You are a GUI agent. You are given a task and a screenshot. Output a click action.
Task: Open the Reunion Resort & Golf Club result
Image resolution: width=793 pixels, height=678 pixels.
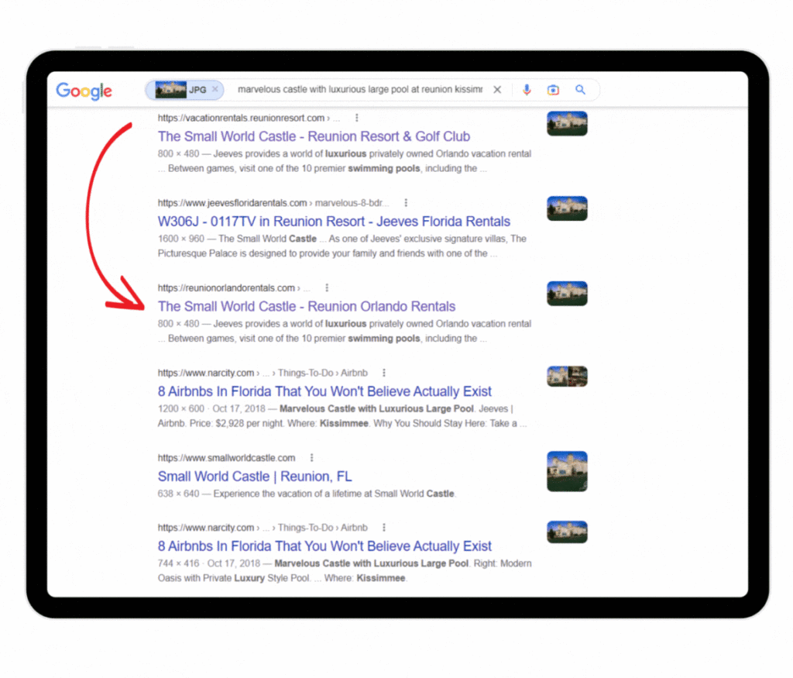point(314,136)
